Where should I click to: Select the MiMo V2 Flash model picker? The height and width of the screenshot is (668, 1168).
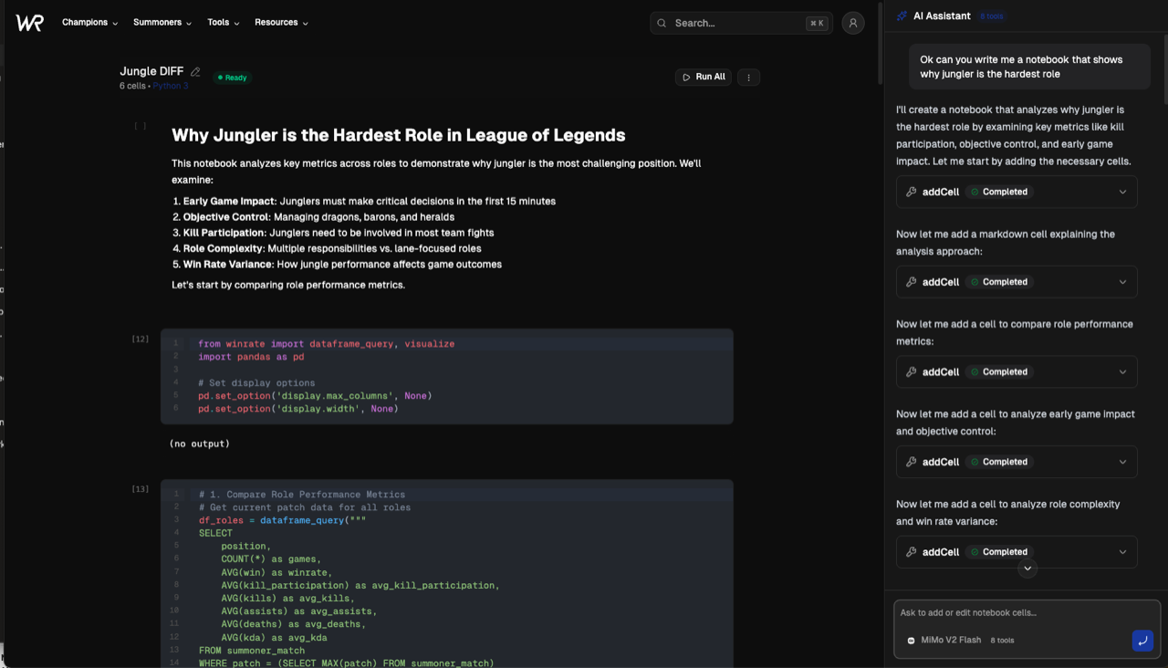click(944, 641)
